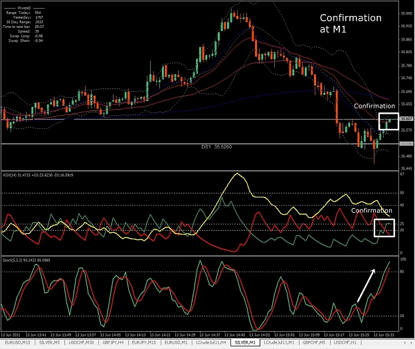Viewport: 415px width, 349px height.
Task: Click the 13 Jun 2011 date label
Action: (x=11, y=335)
